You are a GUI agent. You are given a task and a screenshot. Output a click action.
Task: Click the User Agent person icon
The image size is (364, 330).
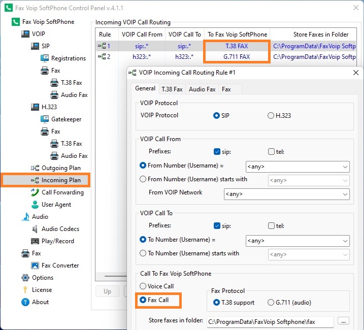coord(35,205)
